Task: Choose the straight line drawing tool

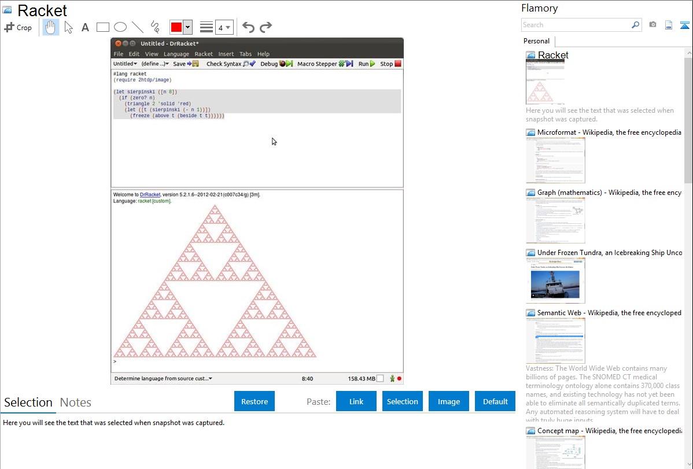Action: point(138,27)
